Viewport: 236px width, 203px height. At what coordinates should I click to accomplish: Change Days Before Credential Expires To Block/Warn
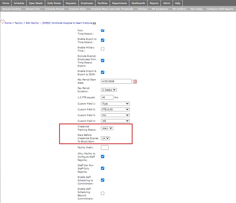[105, 138]
